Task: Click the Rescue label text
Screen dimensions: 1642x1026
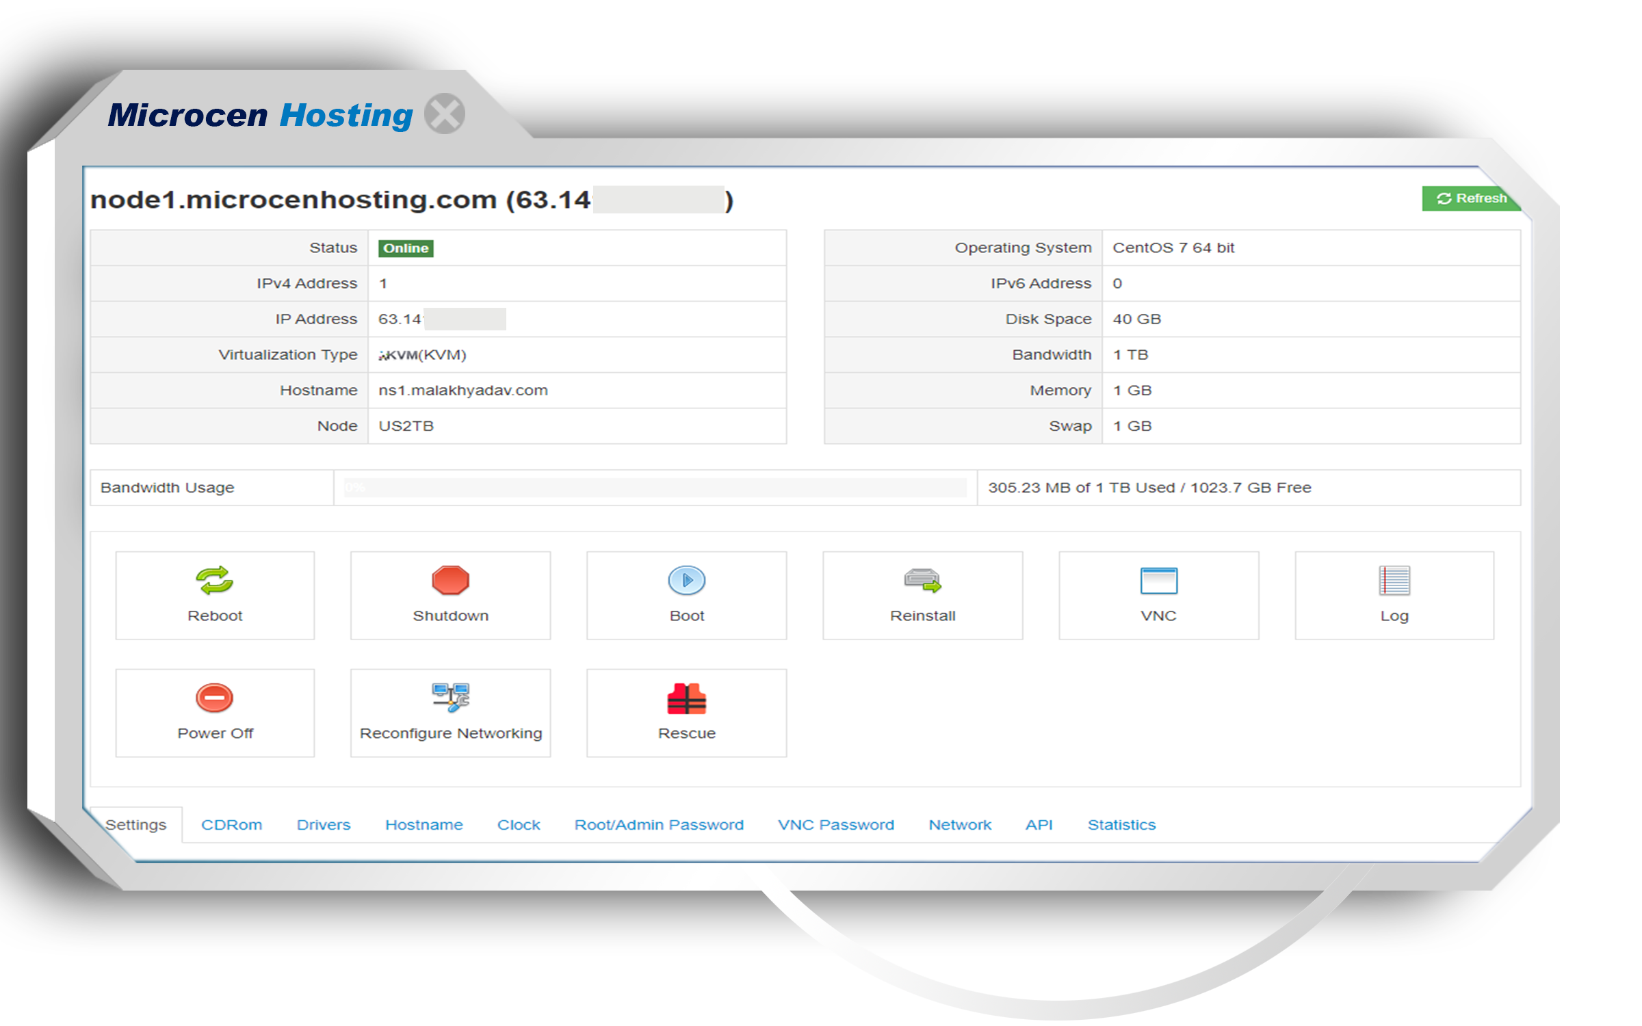Action: 686,733
